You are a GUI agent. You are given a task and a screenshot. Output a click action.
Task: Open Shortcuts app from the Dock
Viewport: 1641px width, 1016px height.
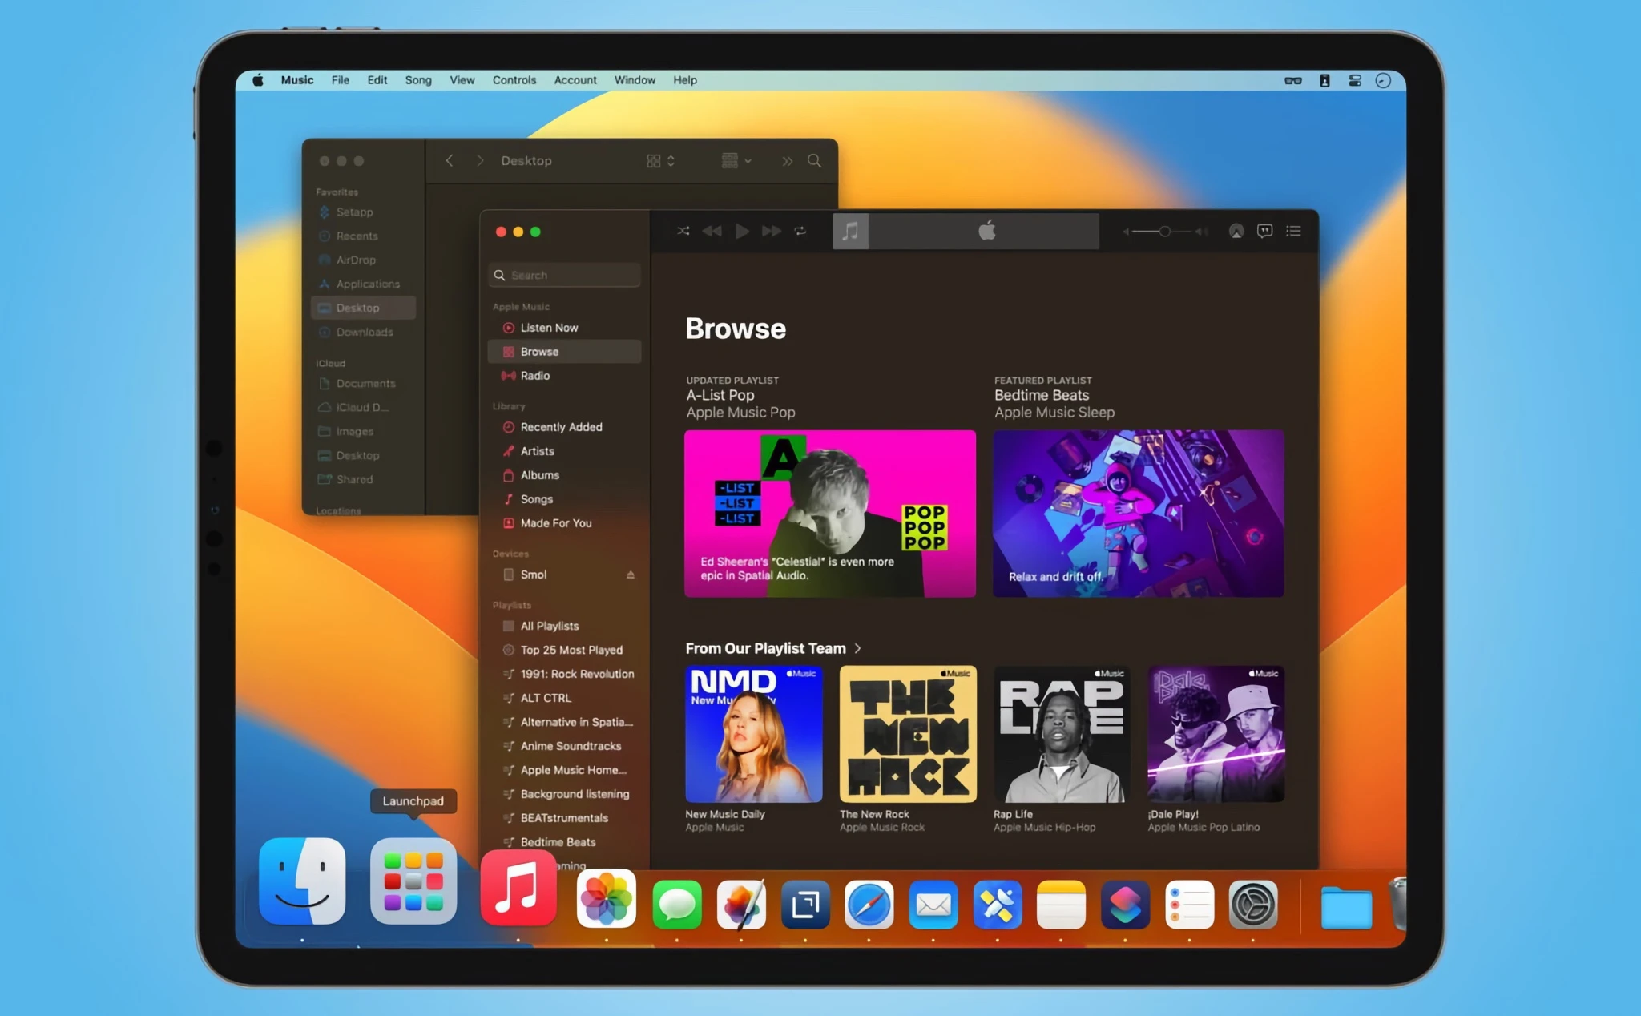(1126, 905)
